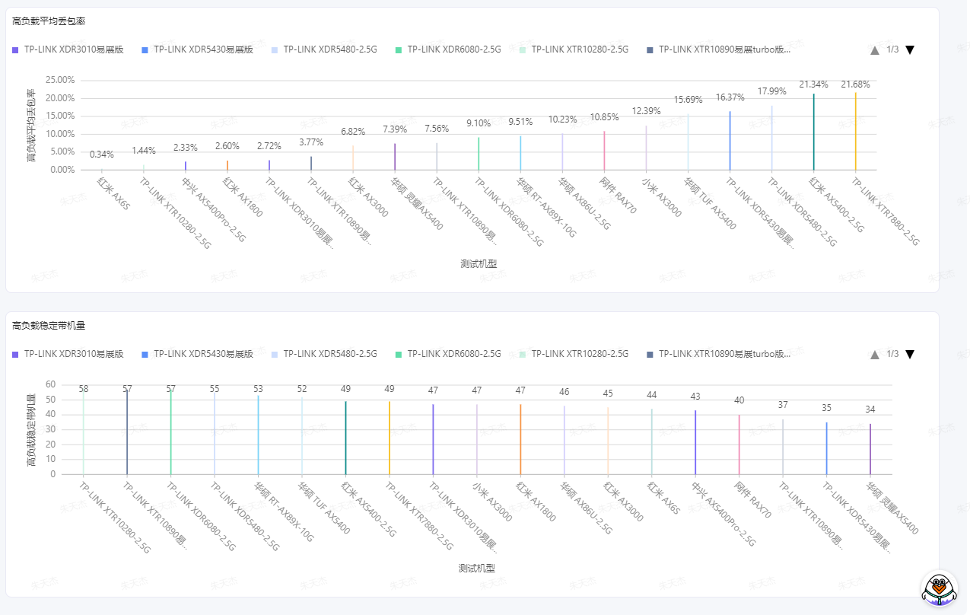Select the bar valued 34 for 华硕 灵耀AX5400
The height and width of the screenshot is (615, 970).
pyautogui.click(x=870, y=449)
